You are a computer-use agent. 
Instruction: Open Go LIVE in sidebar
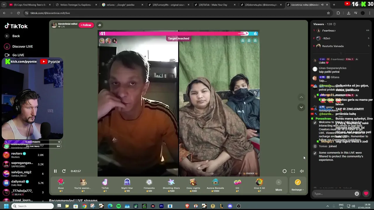[14, 55]
